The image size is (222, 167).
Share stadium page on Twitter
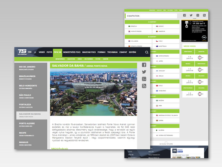(144, 72)
